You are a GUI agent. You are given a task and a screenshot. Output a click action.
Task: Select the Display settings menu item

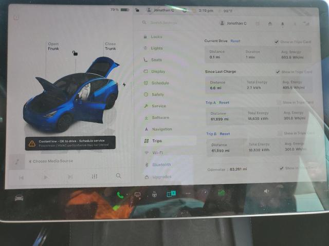158,71
